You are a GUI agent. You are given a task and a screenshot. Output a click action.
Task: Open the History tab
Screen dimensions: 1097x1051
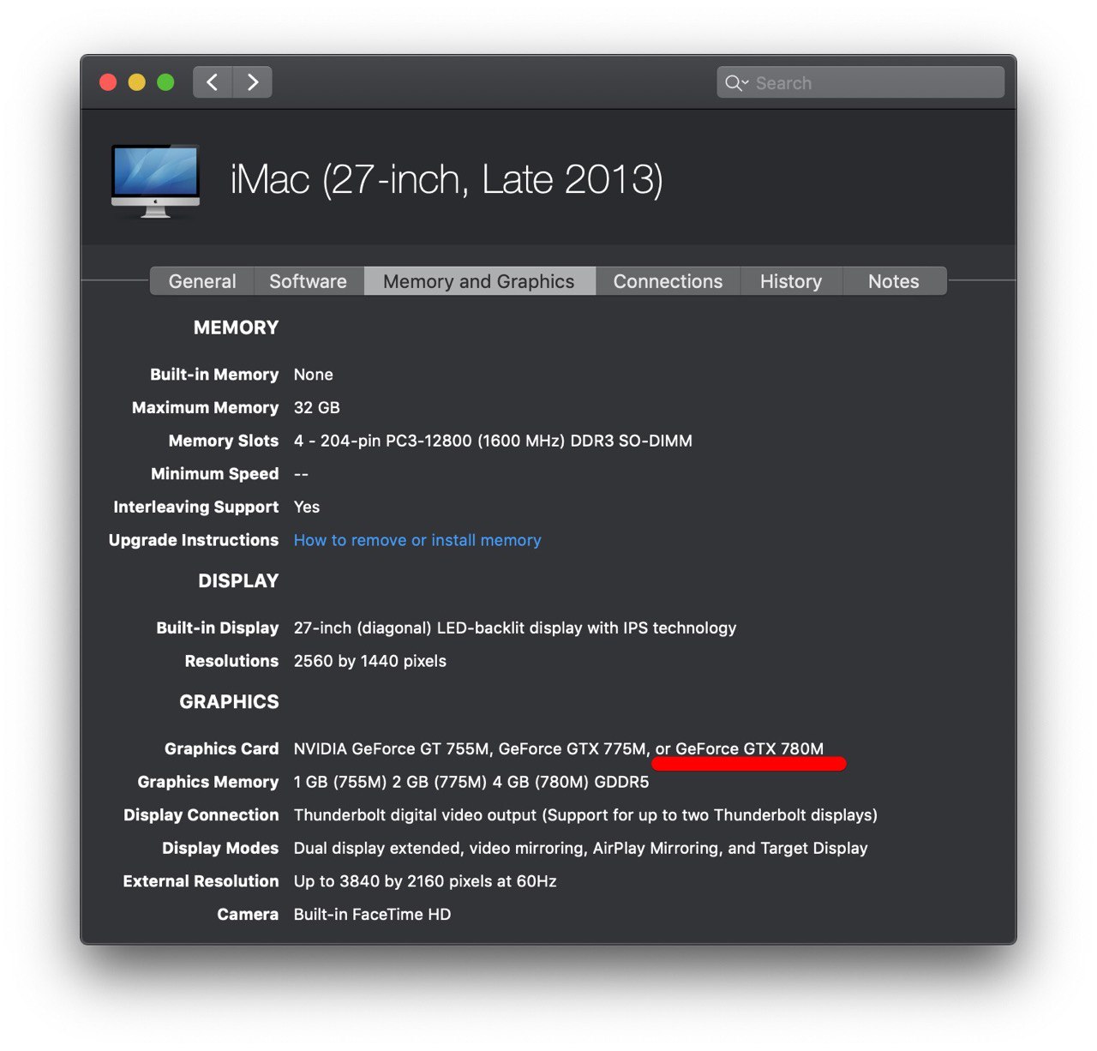pos(791,281)
